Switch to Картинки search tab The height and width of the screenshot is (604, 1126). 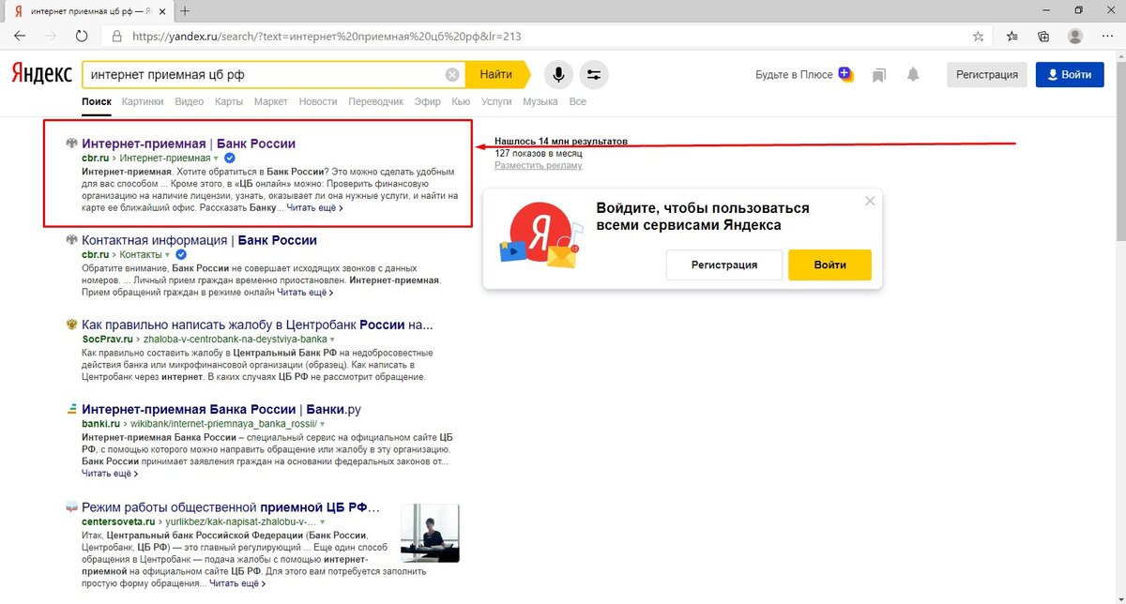143,101
